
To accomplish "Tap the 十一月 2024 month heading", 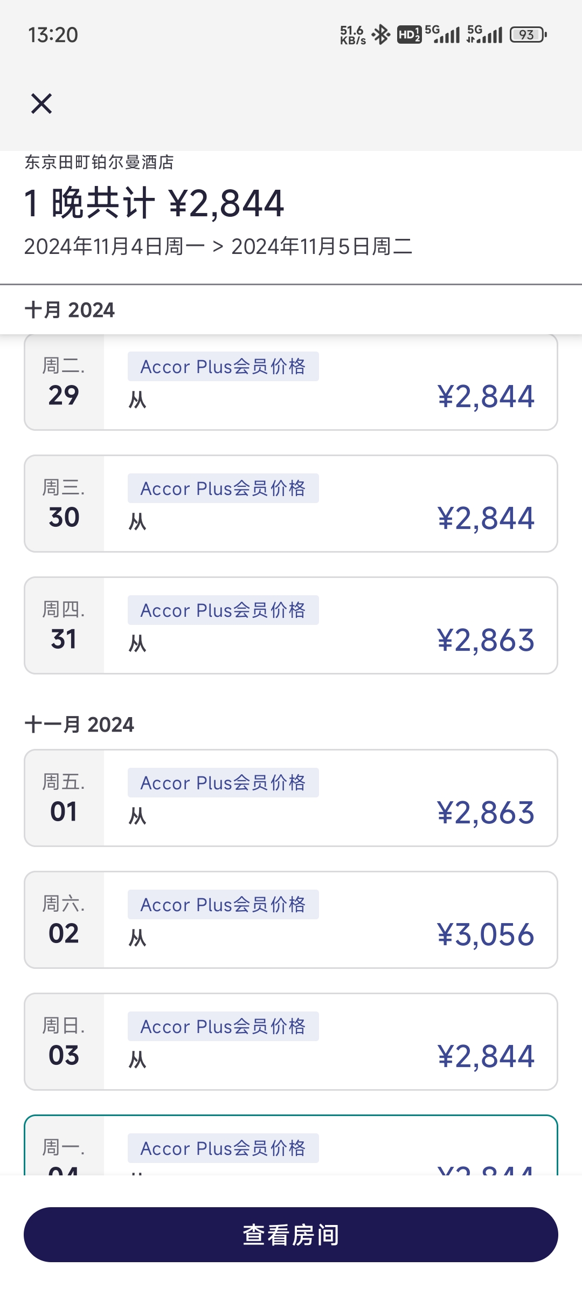I will [x=79, y=725].
